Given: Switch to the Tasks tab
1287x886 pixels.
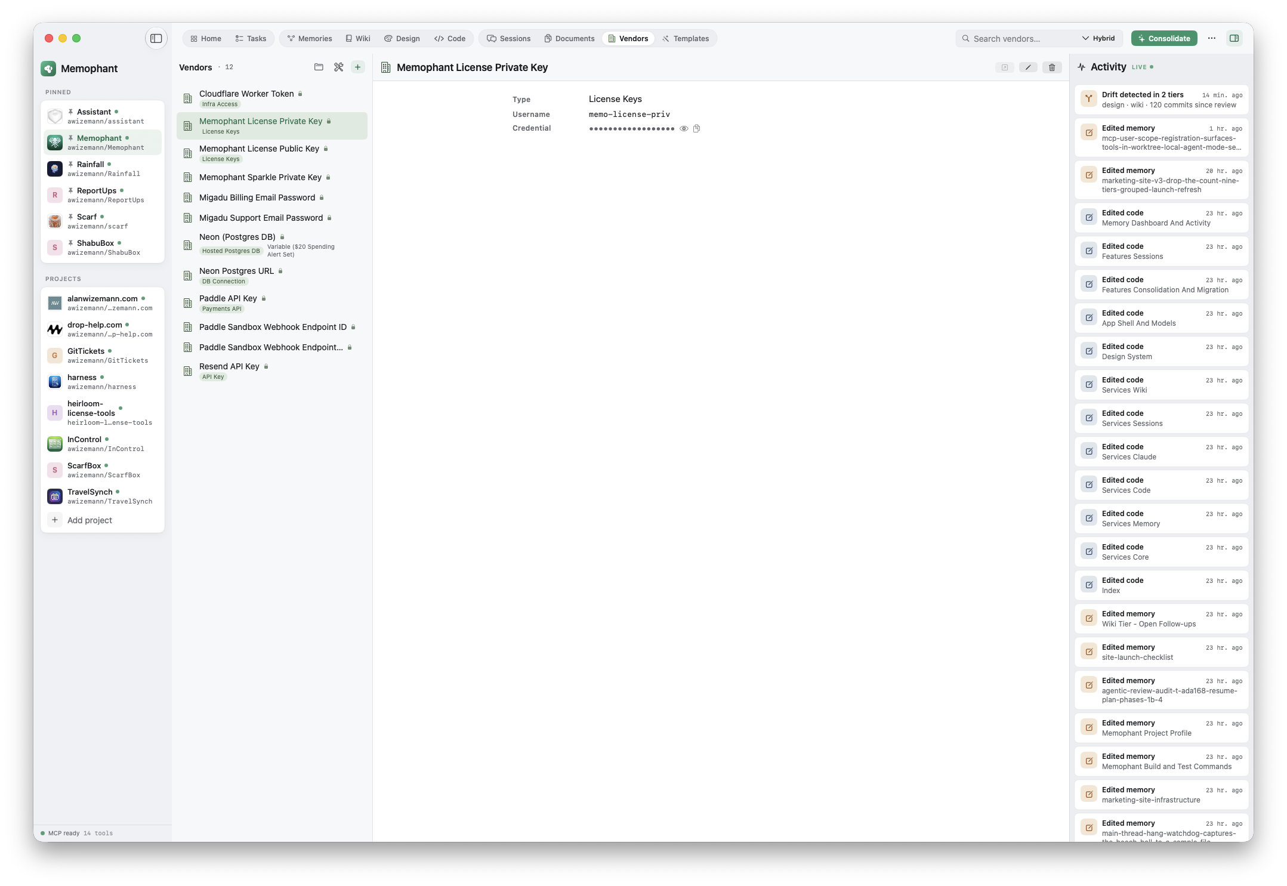Looking at the screenshot, I should click(251, 38).
